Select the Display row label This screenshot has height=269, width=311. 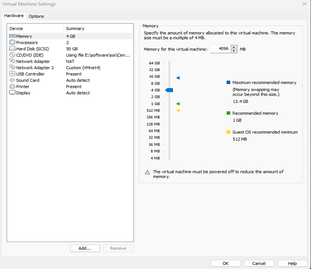[x=23, y=93]
